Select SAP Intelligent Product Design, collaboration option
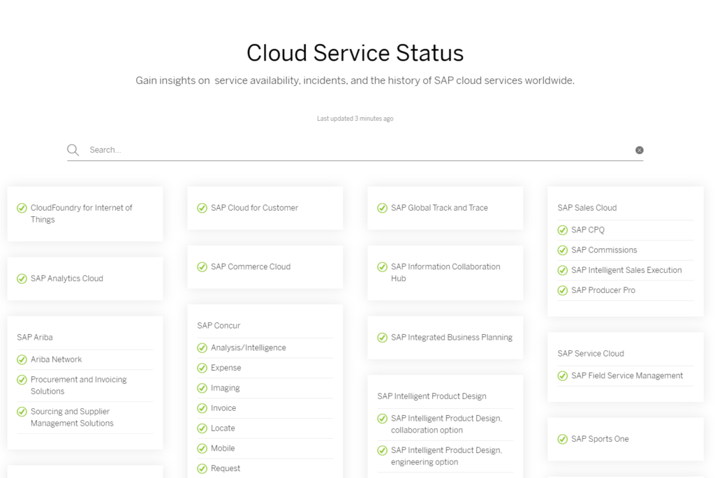This screenshot has width=715, height=478. coord(446,424)
